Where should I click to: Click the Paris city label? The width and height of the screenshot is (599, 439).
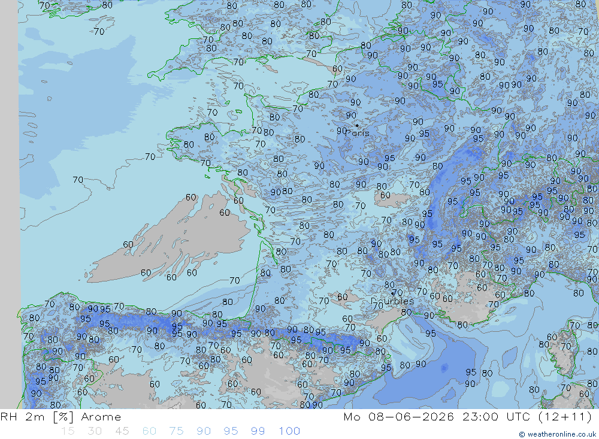(358, 134)
